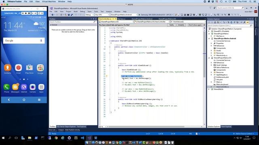Expand the Assets folder in Solution Explorer
Viewport: 259px width, 145px height.
coord(211,51)
